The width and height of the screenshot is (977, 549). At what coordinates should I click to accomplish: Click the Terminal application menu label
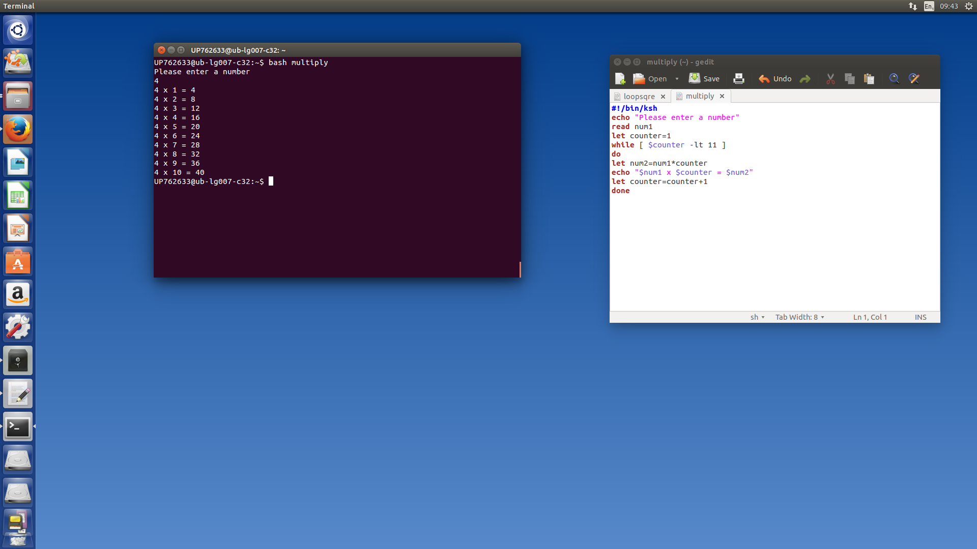(19, 6)
